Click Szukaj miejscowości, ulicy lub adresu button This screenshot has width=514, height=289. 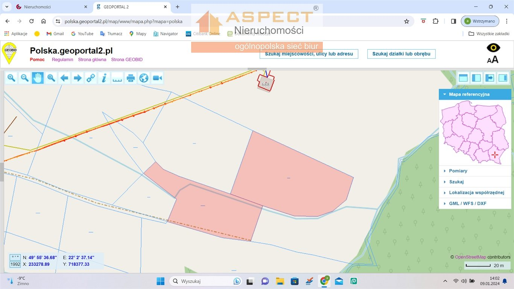click(x=309, y=54)
